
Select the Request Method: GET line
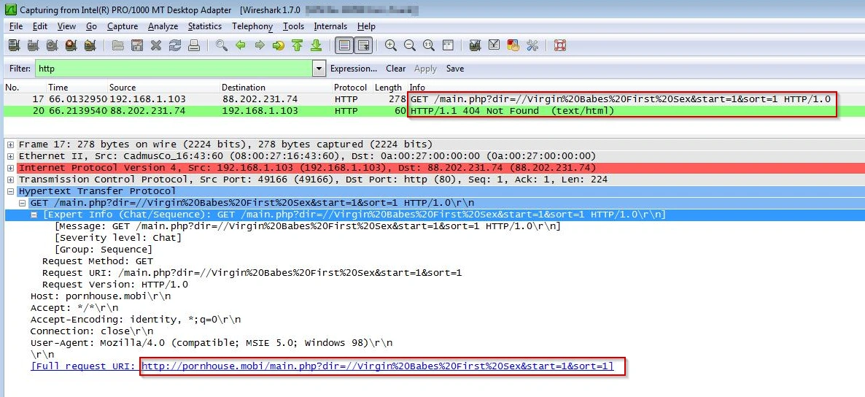(x=98, y=261)
